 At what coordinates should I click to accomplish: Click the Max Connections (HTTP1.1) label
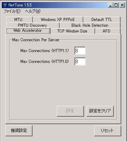pyautogui.click(x=44, y=51)
